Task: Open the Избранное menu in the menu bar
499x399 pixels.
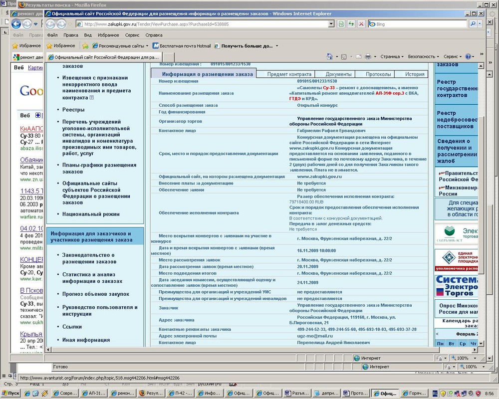Action: (x=108, y=35)
